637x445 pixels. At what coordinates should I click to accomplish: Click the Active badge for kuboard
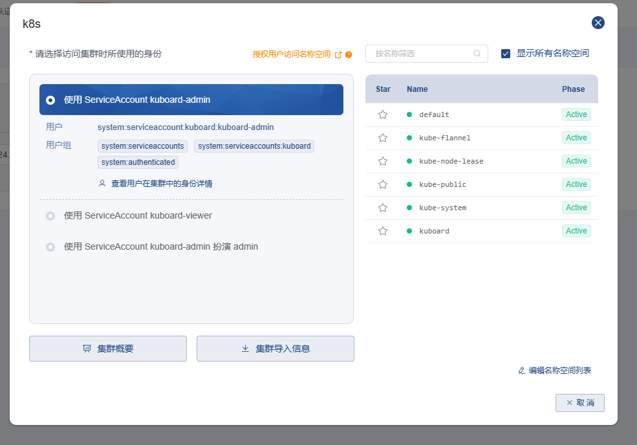(x=576, y=231)
